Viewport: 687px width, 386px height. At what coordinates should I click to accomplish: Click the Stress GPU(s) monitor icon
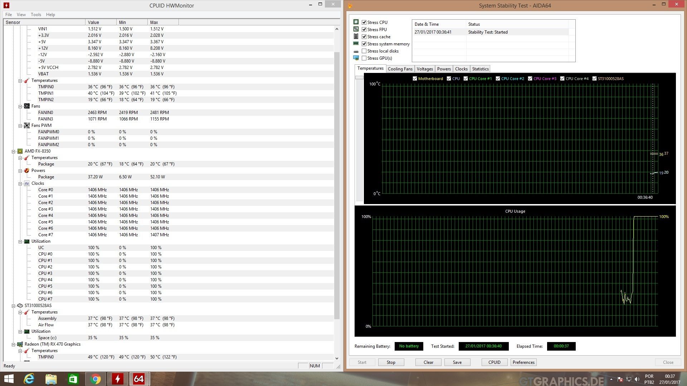(x=356, y=58)
